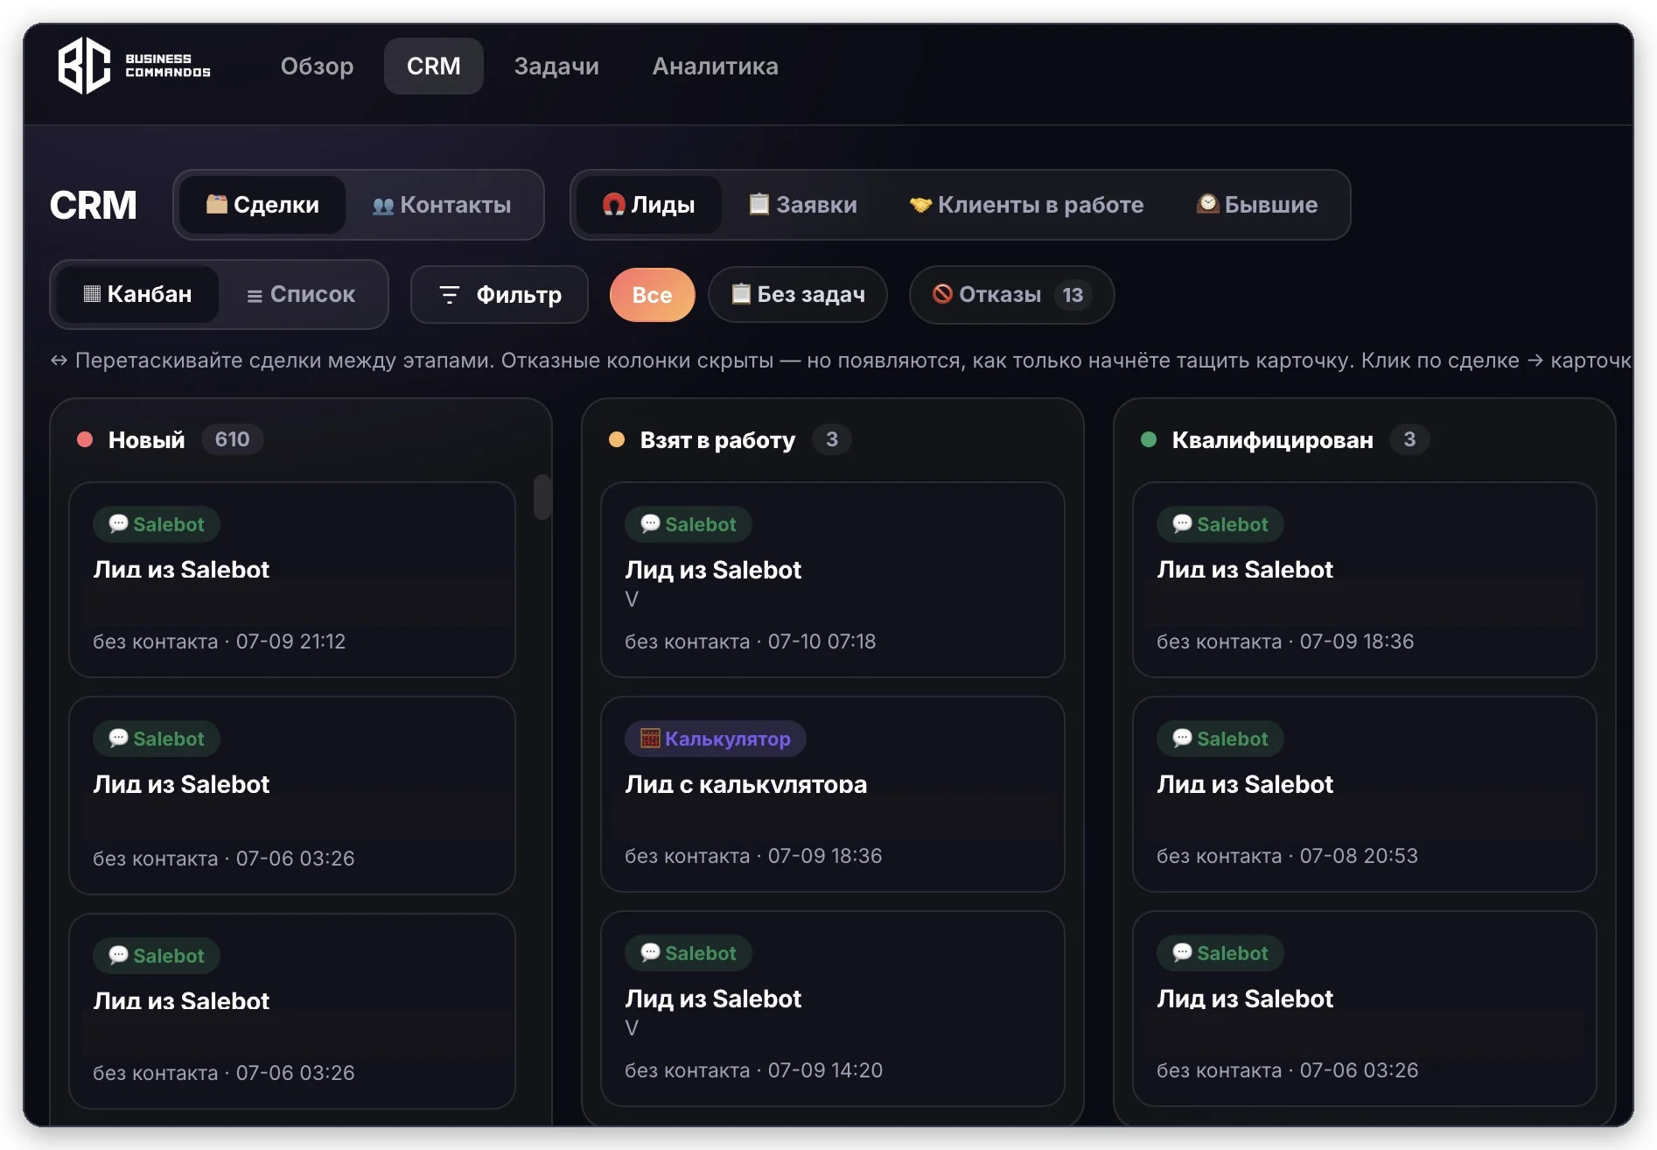Click the handshake icon in Клиенты в работе
Screen dimensions: 1657x1150
(x=920, y=205)
